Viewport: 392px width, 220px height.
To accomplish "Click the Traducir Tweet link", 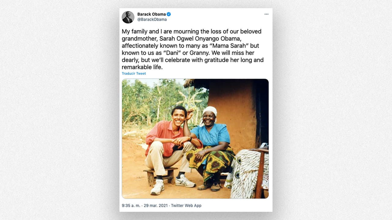I will (134, 73).
